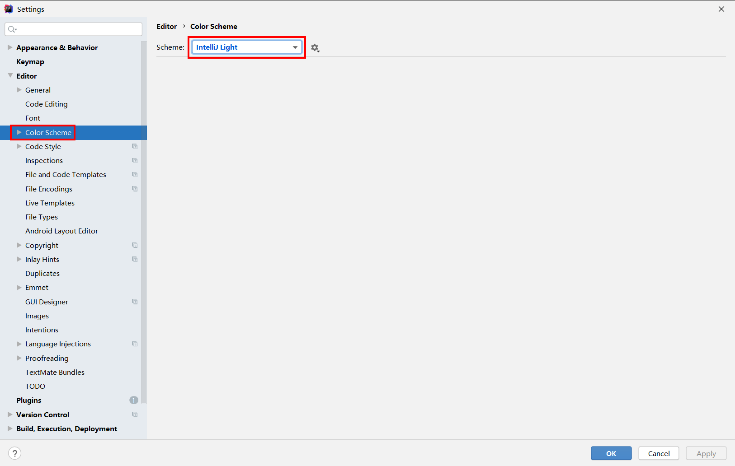Click the project icon beside Version Control
The height and width of the screenshot is (466, 735).
tap(135, 415)
